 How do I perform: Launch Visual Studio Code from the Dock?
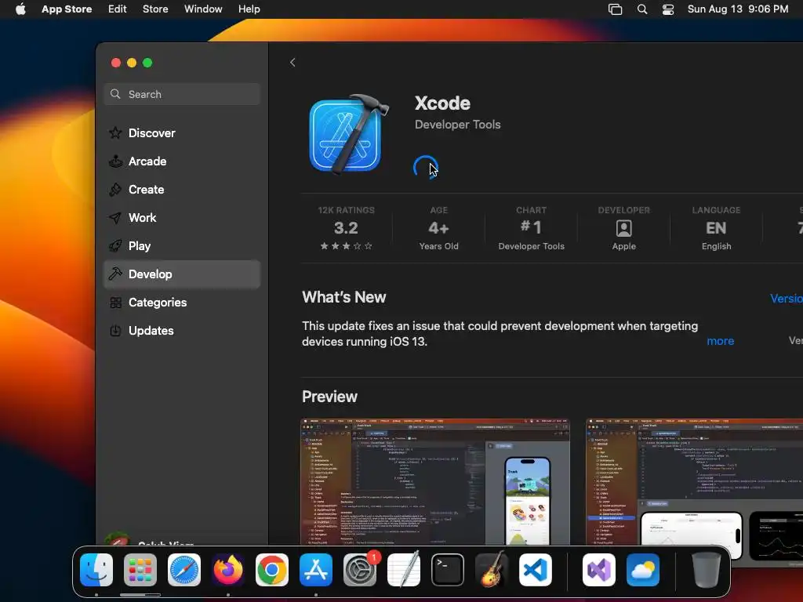coord(536,570)
